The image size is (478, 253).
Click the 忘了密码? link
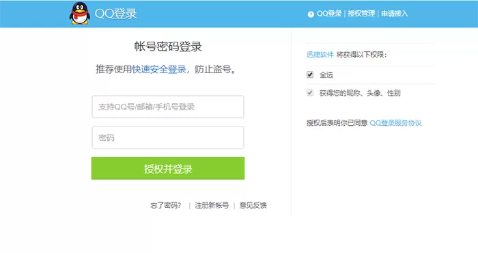tap(166, 205)
